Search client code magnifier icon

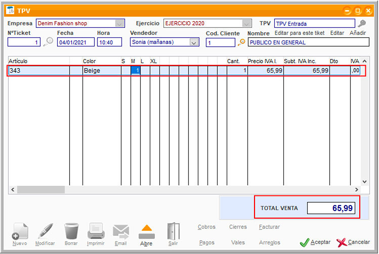[x=241, y=42]
